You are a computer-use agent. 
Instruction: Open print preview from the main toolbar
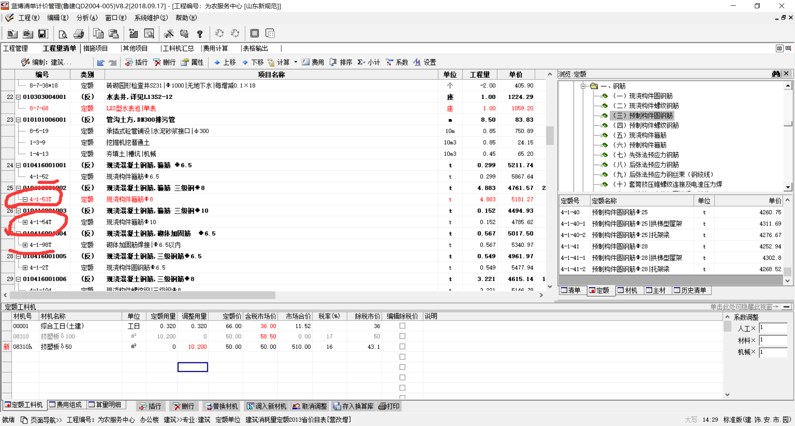pos(63,34)
